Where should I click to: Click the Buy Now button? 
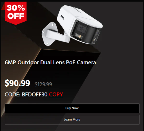72,108
